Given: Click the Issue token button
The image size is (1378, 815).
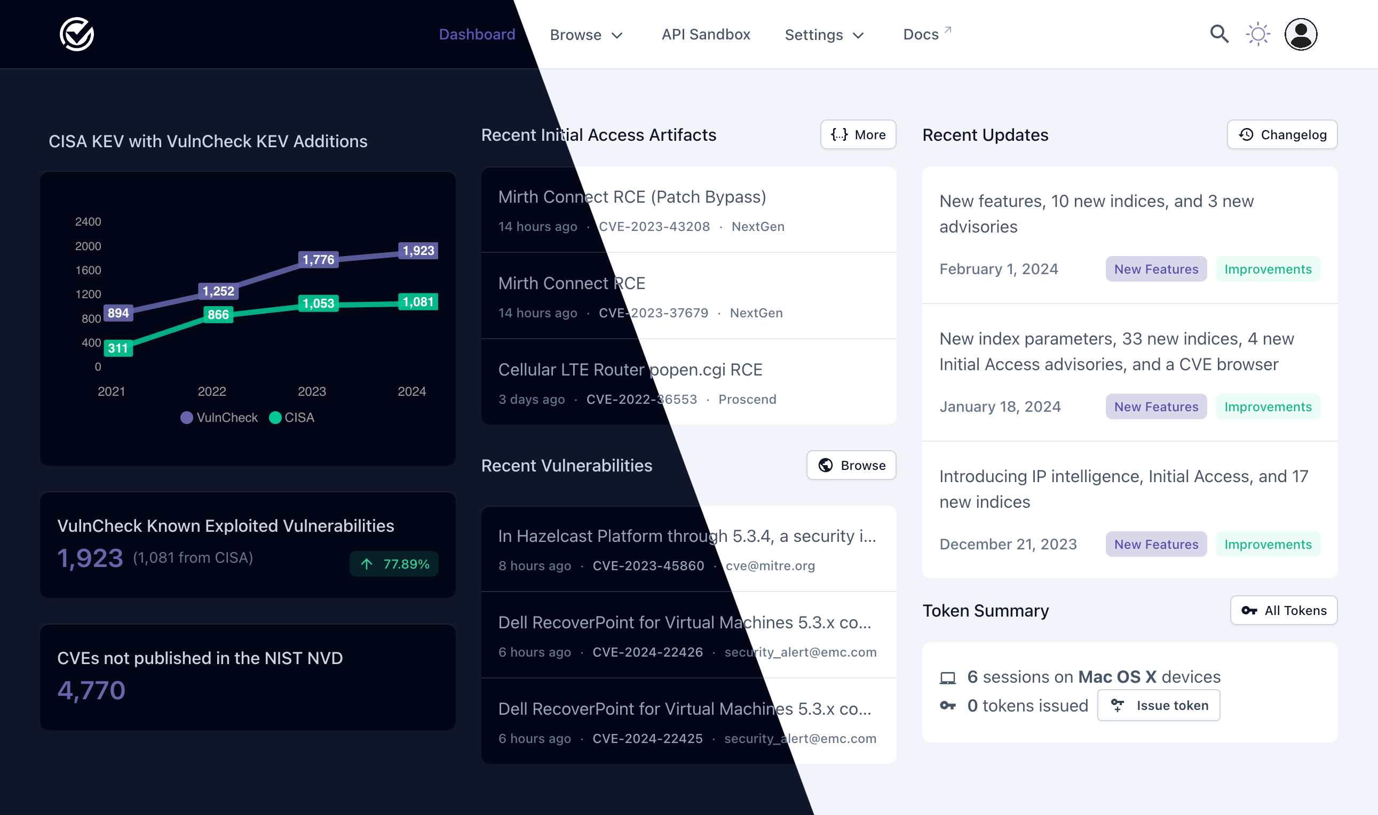Looking at the screenshot, I should (1159, 705).
